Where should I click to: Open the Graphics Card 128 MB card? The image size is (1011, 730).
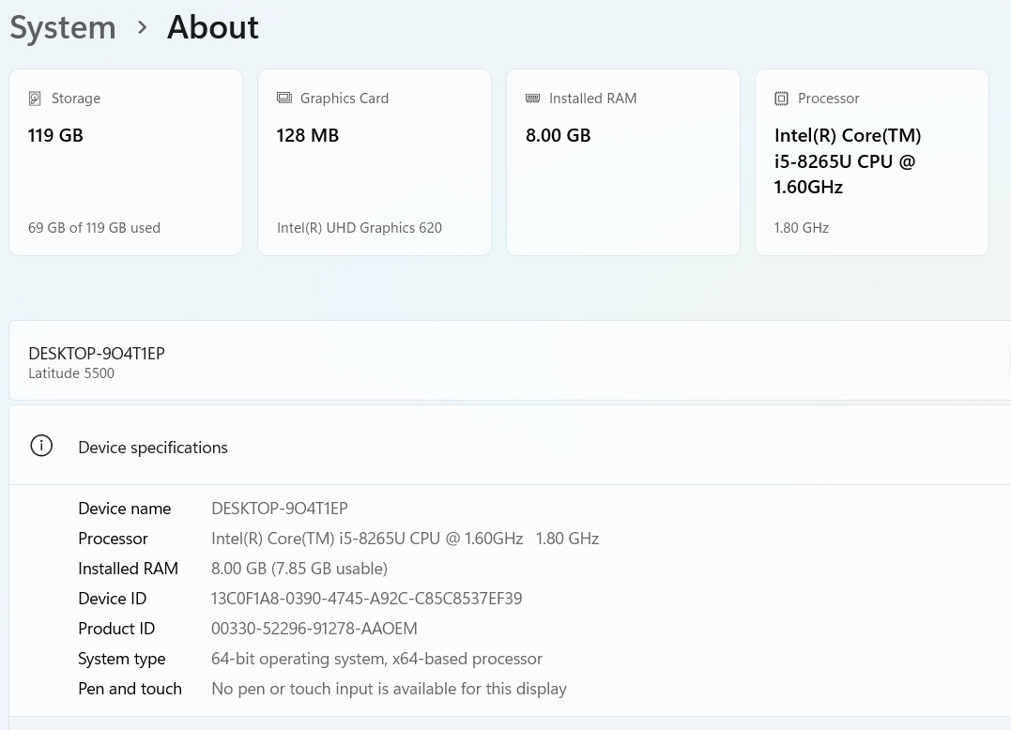point(375,161)
